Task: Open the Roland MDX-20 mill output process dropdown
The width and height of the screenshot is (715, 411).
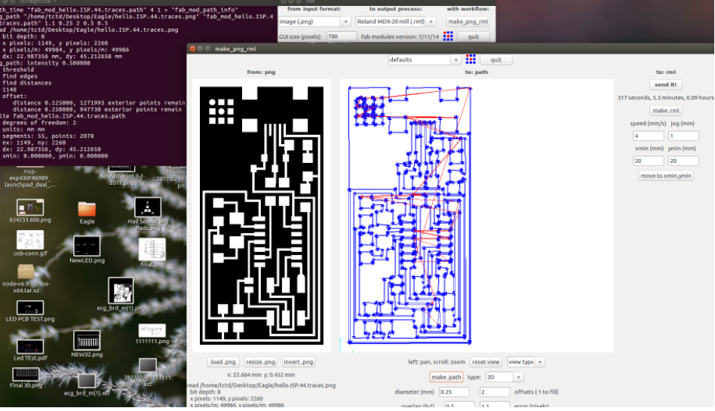Action: pyautogui.click(x=396, y=21)
